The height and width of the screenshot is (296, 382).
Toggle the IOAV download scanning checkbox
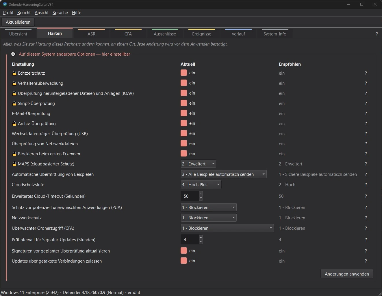(x=184, y=93)
